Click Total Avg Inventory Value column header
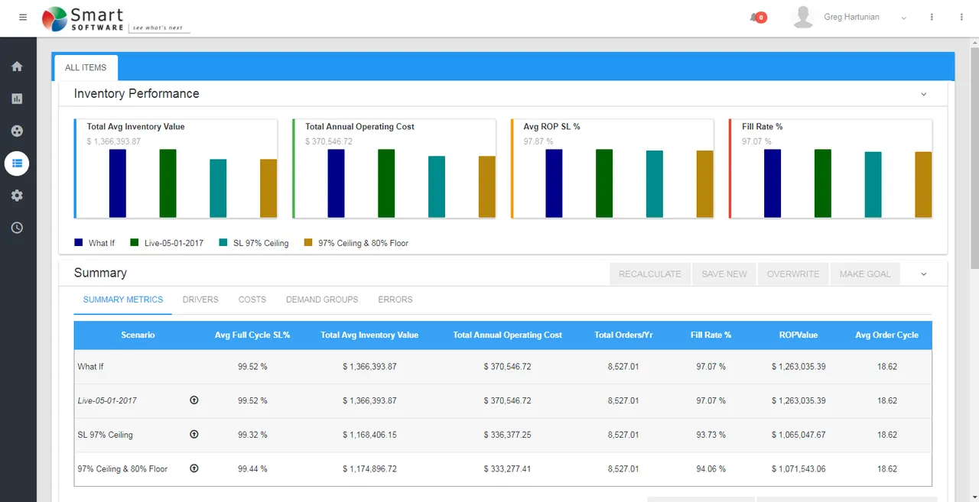 tap(369, 335)
